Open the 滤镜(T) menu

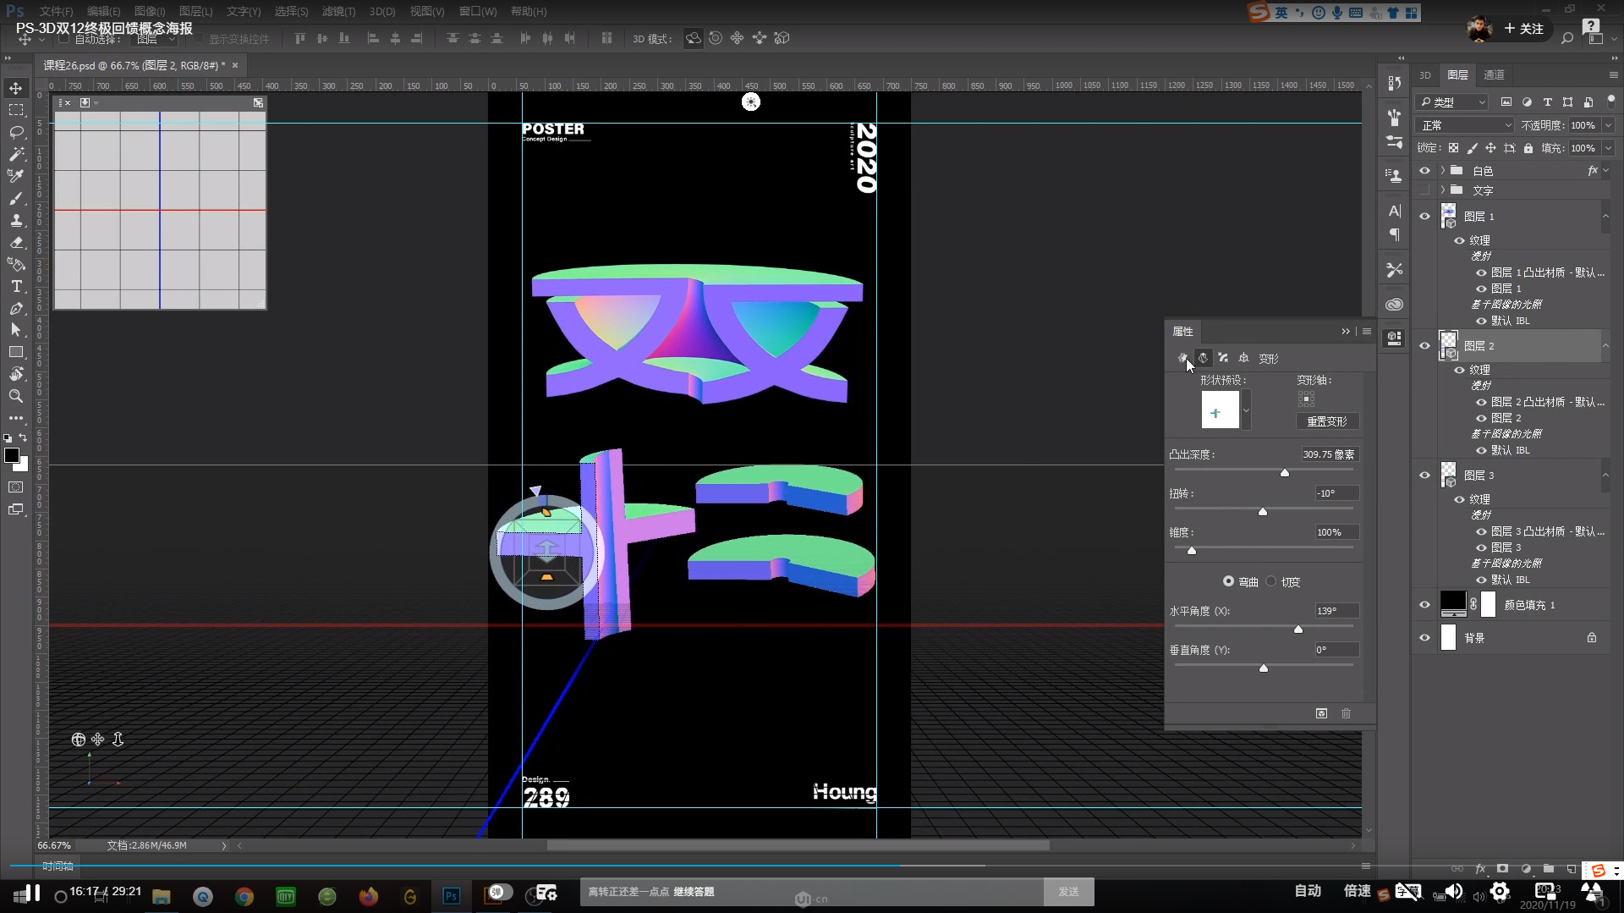click(x=338, y=11)
